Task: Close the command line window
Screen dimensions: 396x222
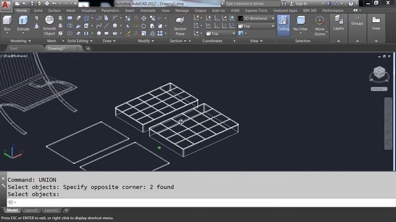Action: pos(3,178)
